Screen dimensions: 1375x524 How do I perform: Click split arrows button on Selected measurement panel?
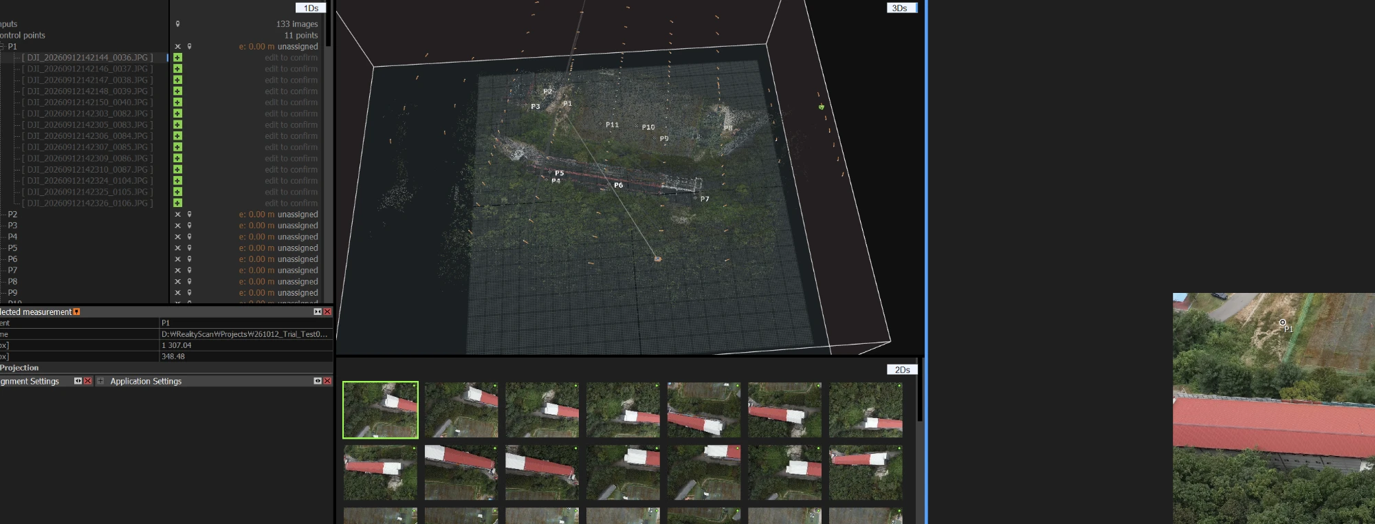tap(318, 312)
